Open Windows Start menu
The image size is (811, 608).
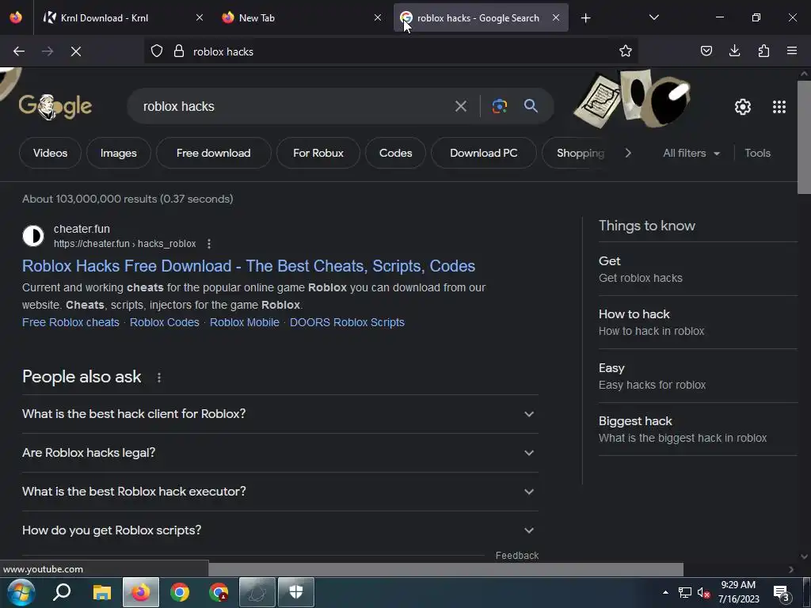click(x=21, y=592)
